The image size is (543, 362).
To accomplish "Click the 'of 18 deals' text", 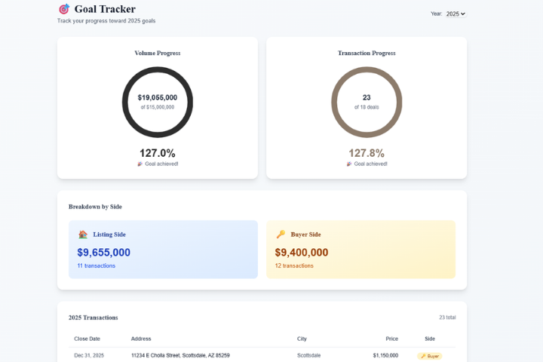I will (367, 107).
